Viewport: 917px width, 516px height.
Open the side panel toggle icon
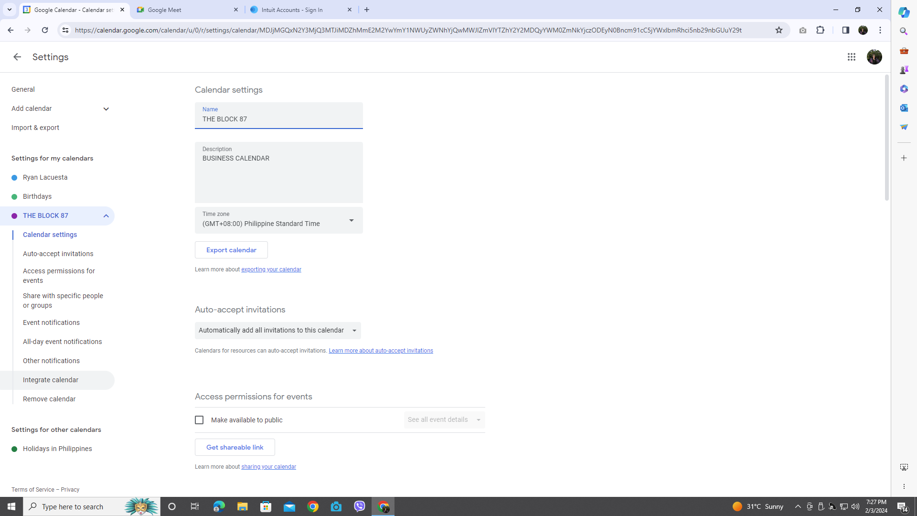845,30
